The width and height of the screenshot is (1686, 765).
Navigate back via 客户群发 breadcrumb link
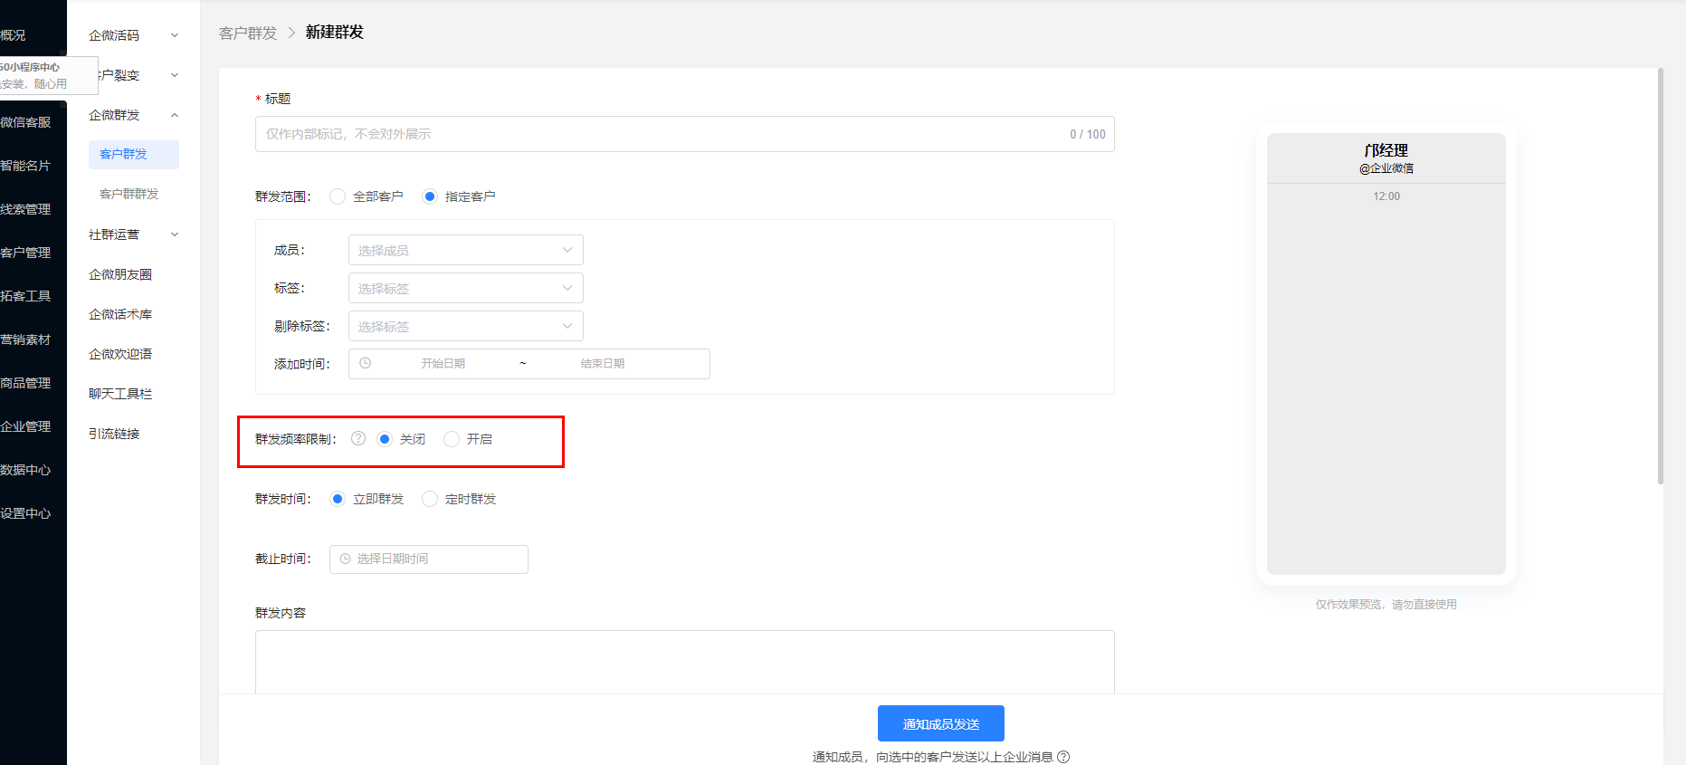(x=248, y=33)
